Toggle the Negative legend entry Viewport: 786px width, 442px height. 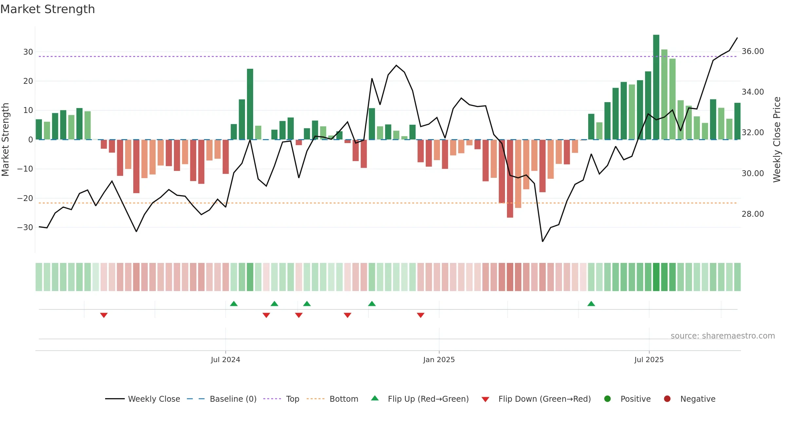689,399
